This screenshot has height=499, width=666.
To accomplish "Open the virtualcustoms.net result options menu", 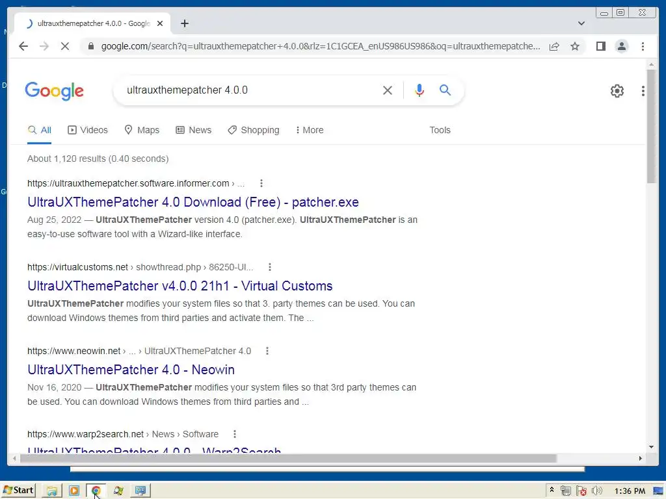I will (270, 267).
